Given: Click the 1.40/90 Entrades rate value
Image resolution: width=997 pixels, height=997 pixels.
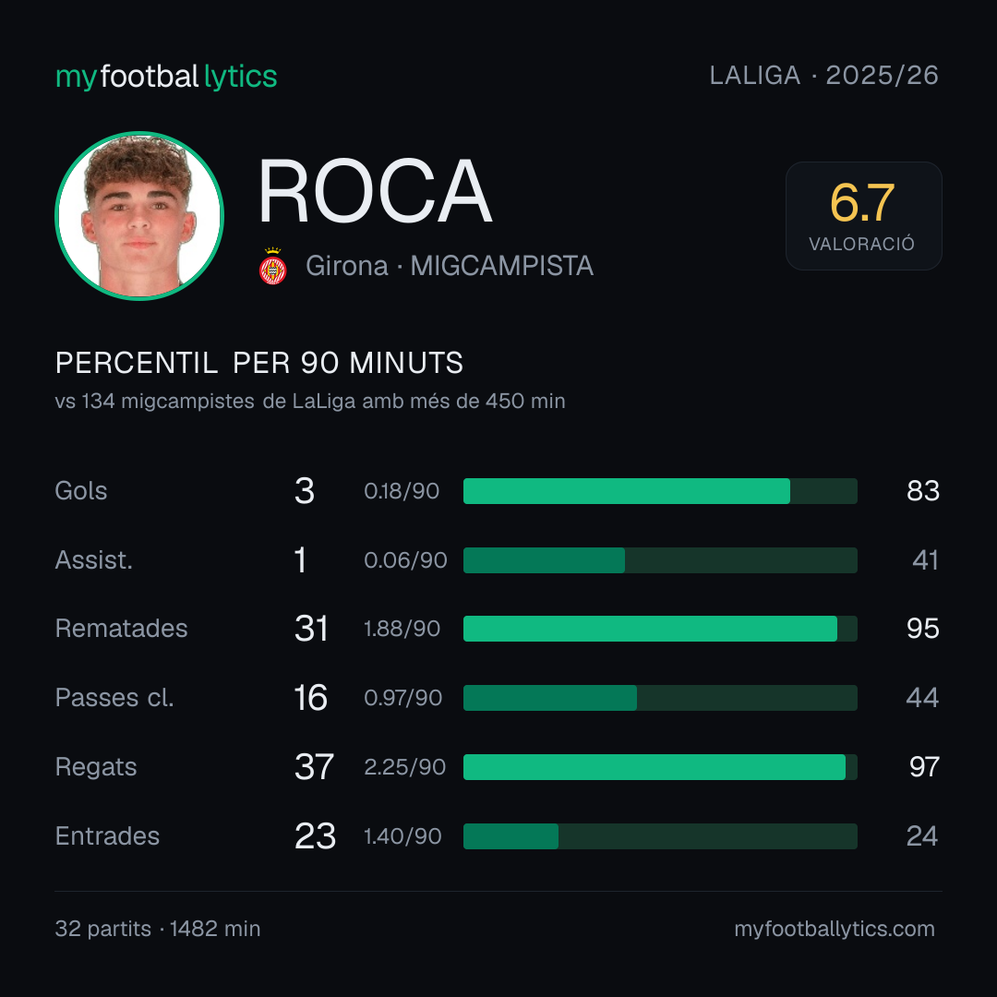Looking at the screenshot, I should [x=402, y=836].
